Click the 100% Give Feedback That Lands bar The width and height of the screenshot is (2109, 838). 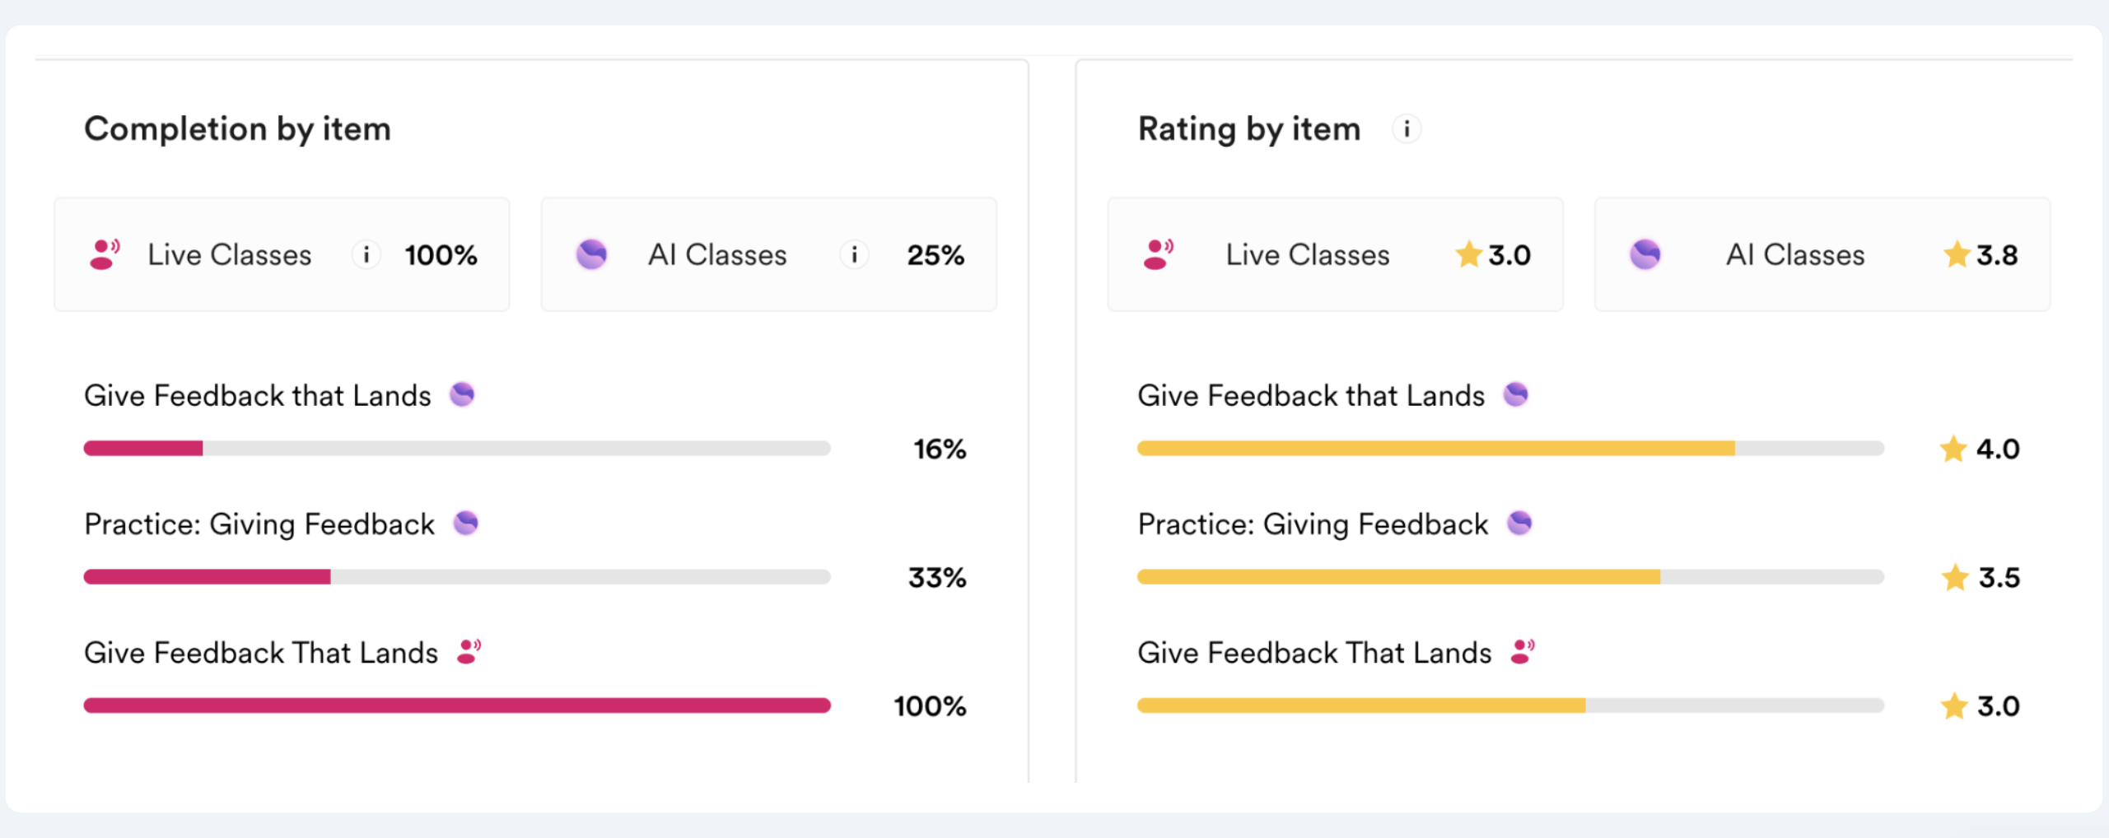click(457, 705)
